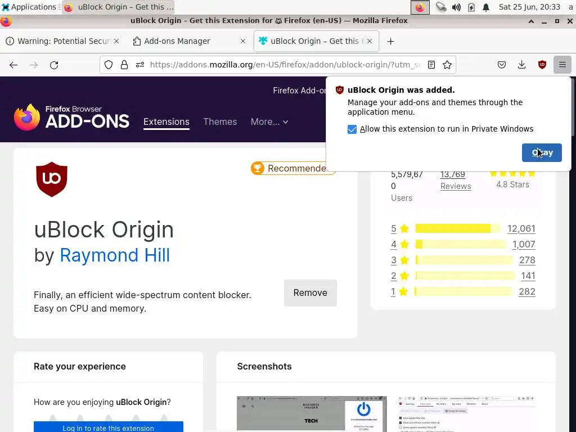Expand the More… dropdown
Image resolution: width=576 pixels, height=432 pixels.
(x=269, y=121)
